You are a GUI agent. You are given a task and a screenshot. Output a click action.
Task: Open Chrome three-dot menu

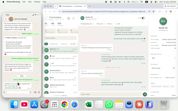coord(175,11)
